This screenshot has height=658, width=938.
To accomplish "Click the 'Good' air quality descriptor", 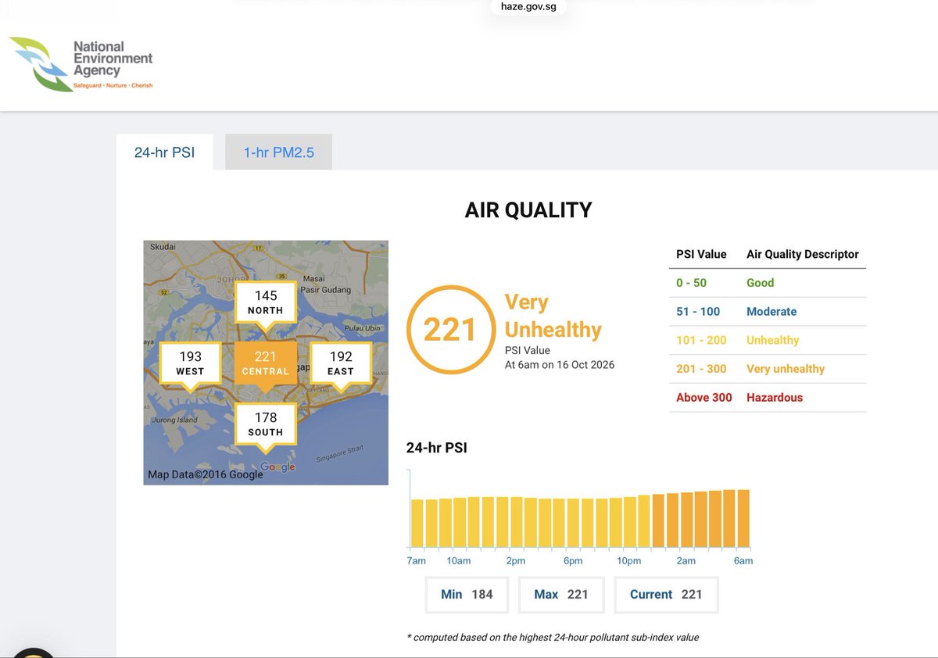I will pos(761,283).
